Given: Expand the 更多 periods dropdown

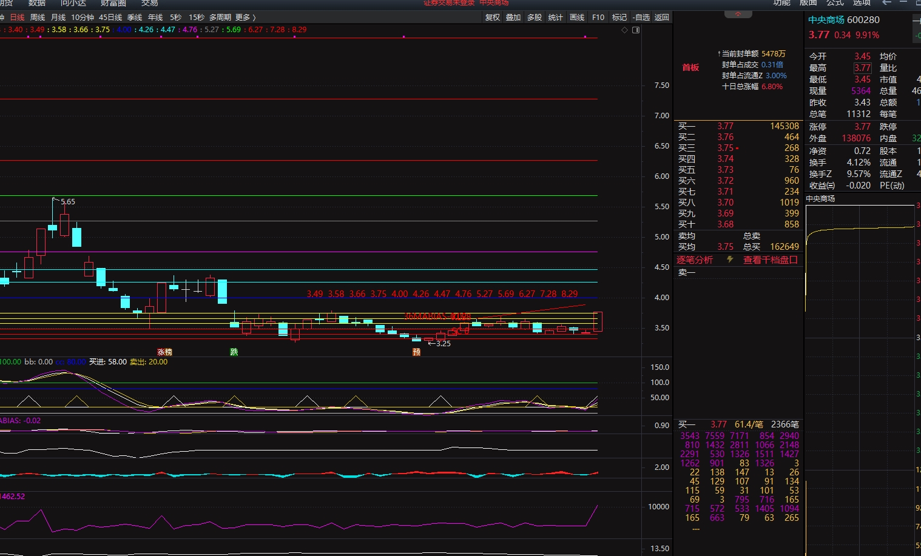Looking at the screenshot, I should [245, 18].
